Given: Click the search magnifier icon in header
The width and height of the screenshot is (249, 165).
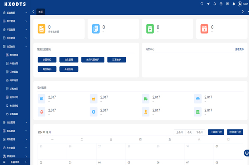Looking at the screenshot, I should (202, 4).
